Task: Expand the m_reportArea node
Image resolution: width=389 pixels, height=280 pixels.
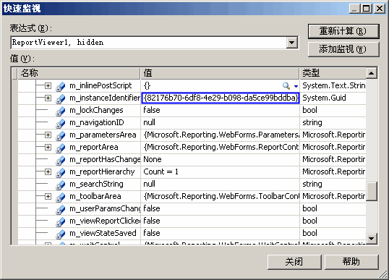Action: (48, 147)
